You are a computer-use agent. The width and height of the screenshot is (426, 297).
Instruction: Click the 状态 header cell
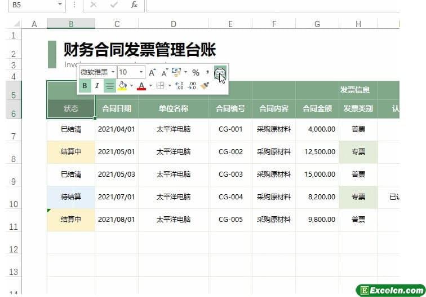click(x=71, y=108)
